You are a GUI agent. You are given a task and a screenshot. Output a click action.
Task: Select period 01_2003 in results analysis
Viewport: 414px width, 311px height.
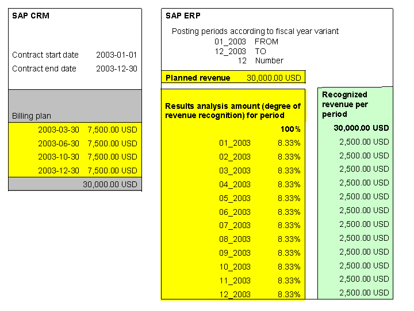(235, 143)
